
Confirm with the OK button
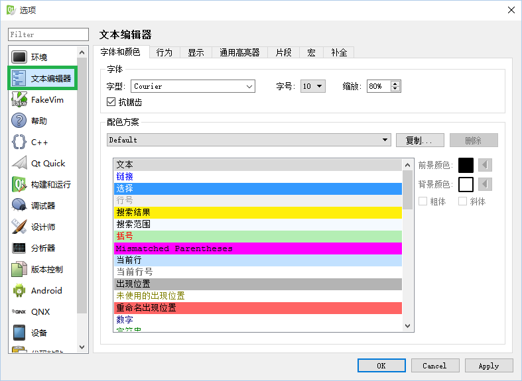381,366
